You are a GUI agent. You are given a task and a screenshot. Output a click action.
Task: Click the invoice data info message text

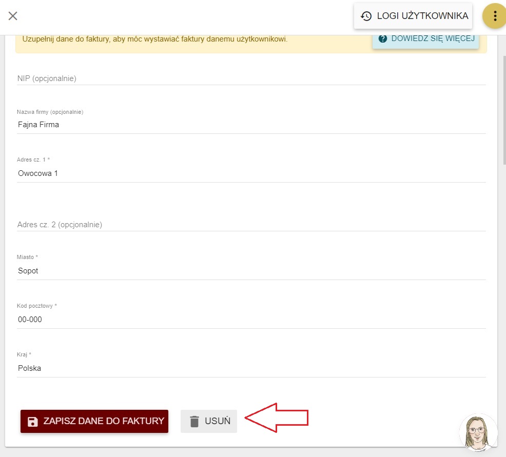coord(155,39)
